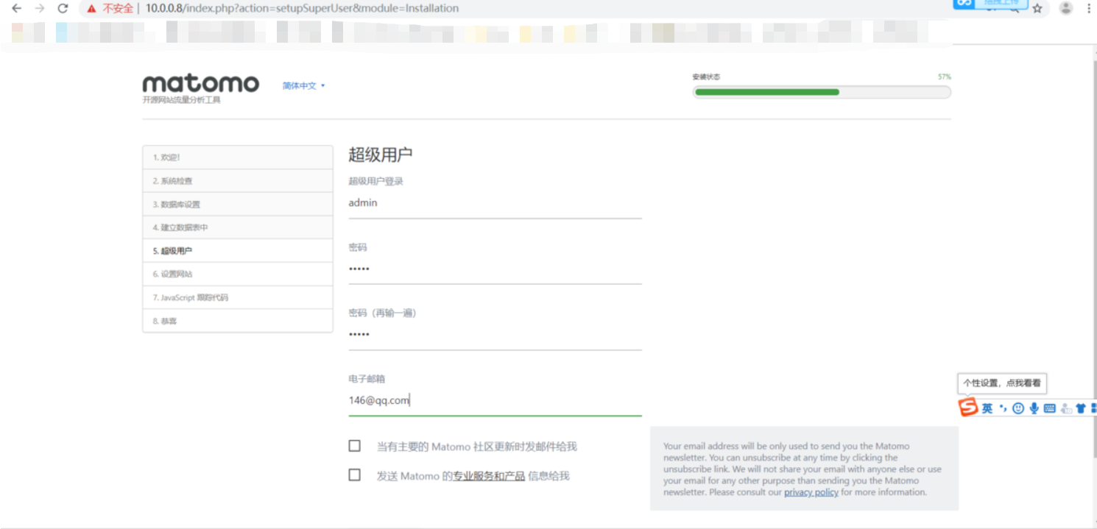
Task: Reload the page with refresh icon
Action: tap(63, 8)
